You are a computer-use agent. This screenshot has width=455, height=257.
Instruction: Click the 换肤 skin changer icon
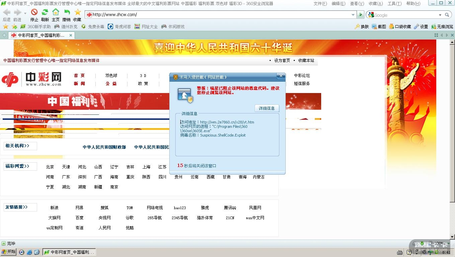(362, 26)
